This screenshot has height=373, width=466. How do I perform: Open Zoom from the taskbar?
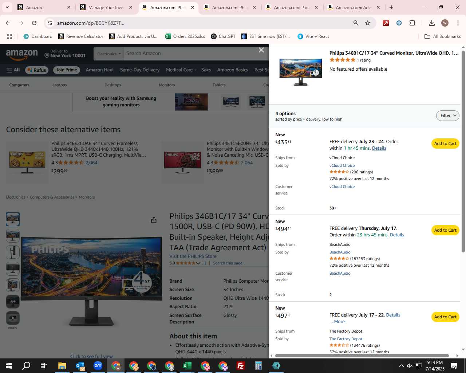[98, 366]
